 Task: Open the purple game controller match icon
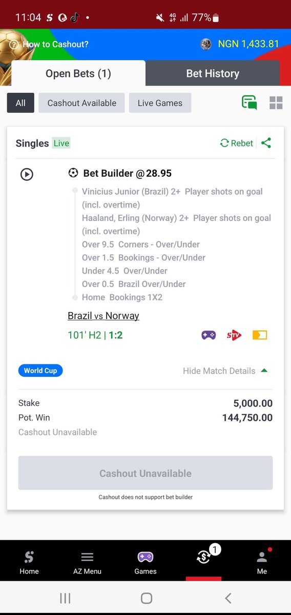pyautogui.click(x=208, y=335)
